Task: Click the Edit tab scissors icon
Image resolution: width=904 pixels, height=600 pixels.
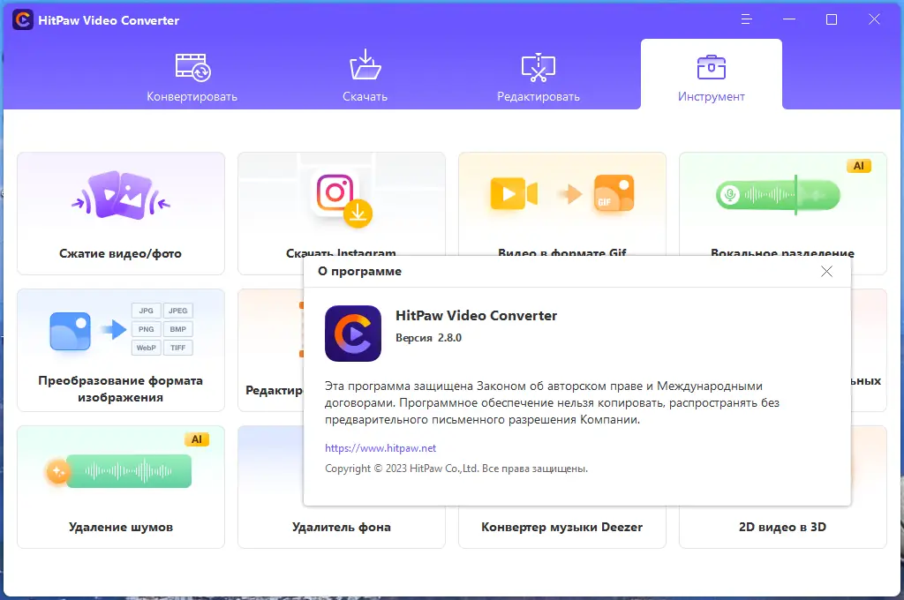Action: 539,67
